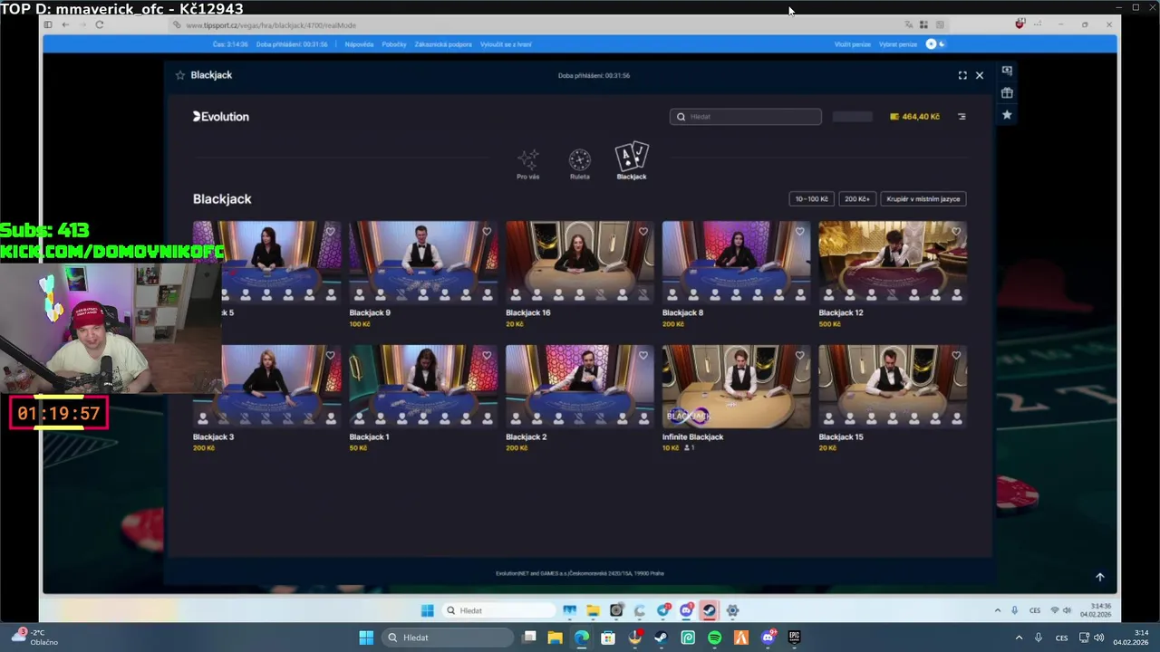Favorite the Blackjack game with the star
The height and width of the screenshot is (652, 1160).
coord(179,75)
